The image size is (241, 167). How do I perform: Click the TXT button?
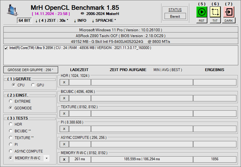(215, 21)
